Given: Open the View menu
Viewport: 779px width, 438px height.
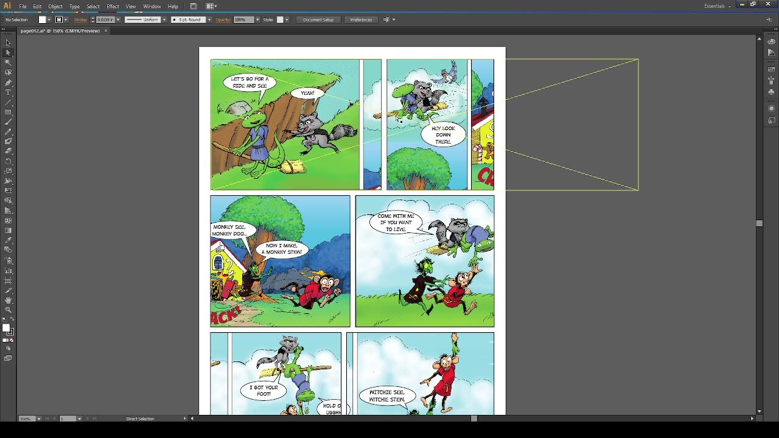Looking at the screenshot, I should pos(131,6).
